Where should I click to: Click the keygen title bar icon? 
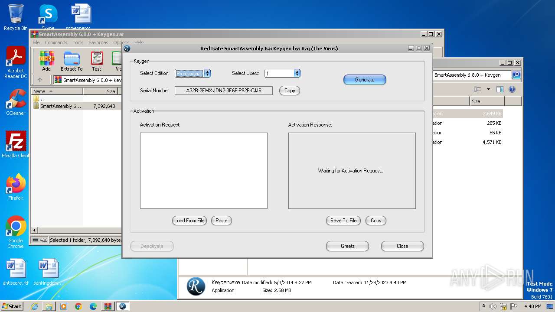click(127, 48)
